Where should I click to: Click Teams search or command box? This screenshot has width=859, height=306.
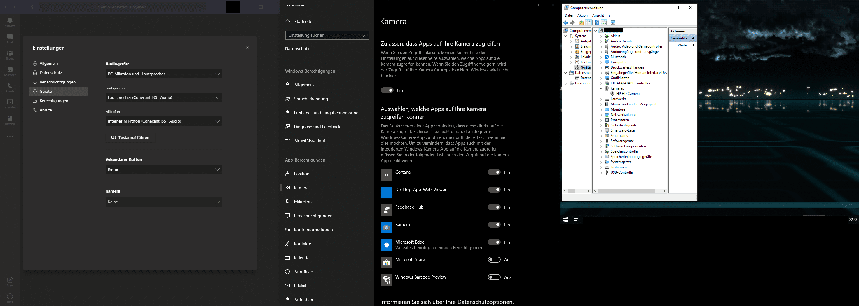(122, 7)
